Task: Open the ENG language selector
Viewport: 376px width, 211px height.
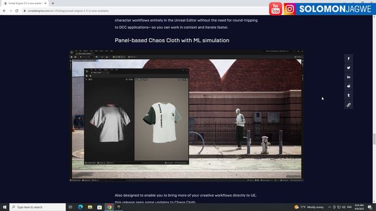Action: (x=350, y=207)
